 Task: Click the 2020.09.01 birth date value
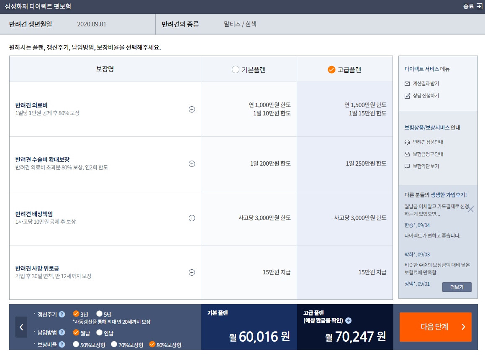tap(92, 24)
